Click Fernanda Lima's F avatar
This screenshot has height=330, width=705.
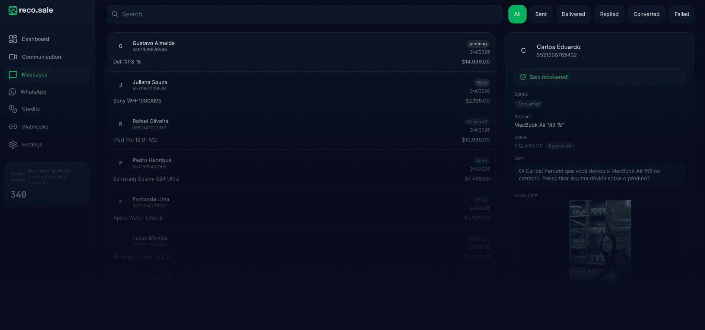121,202
